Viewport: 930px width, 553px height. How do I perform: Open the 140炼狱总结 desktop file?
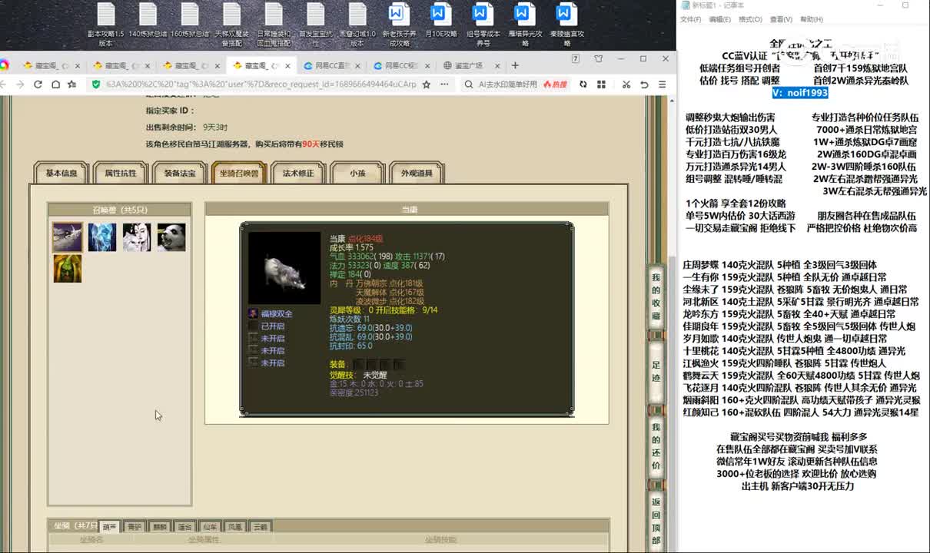pyautogui.click(x=148, y=20)
